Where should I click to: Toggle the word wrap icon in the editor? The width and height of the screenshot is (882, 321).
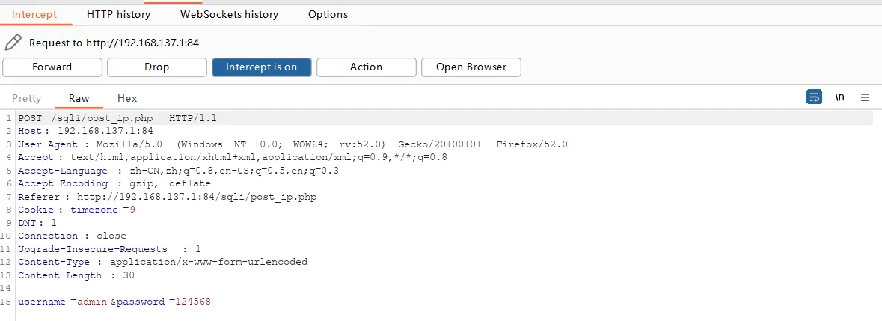click(x=814, y=97)
